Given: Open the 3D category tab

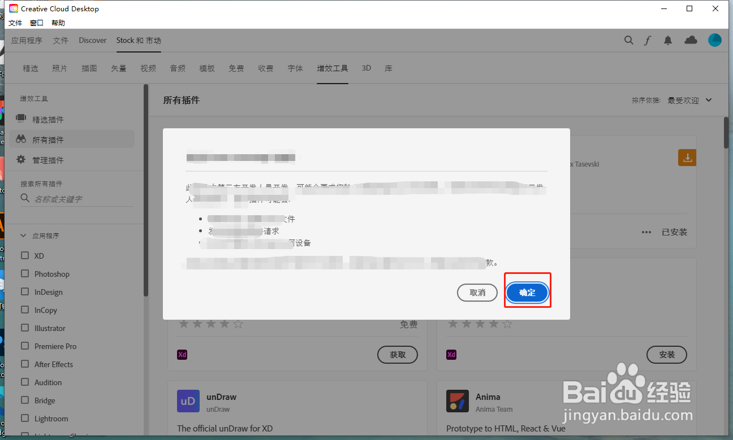Looking at the screenshot, I should (x=366, y=68).
